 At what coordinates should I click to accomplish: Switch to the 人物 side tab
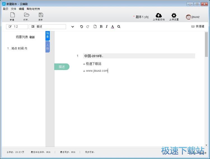pyautogui.click(x=48, y=47)
